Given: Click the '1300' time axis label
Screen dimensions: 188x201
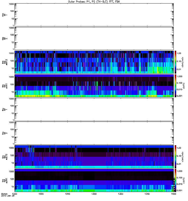Looking at the screenshot, I should pos(94,194).
